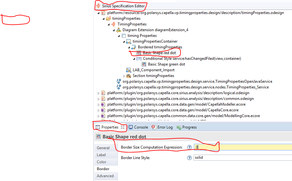Click the Basic Shape green dot icon

click(144, 64)
